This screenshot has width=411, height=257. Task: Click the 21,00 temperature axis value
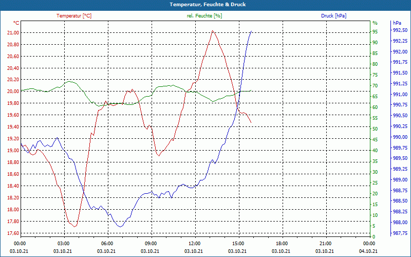(13, 33)
